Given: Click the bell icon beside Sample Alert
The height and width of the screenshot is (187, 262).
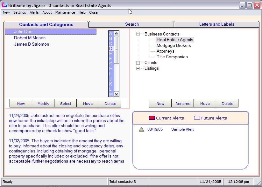Looking at the screenshot, I should click(141, 129).
